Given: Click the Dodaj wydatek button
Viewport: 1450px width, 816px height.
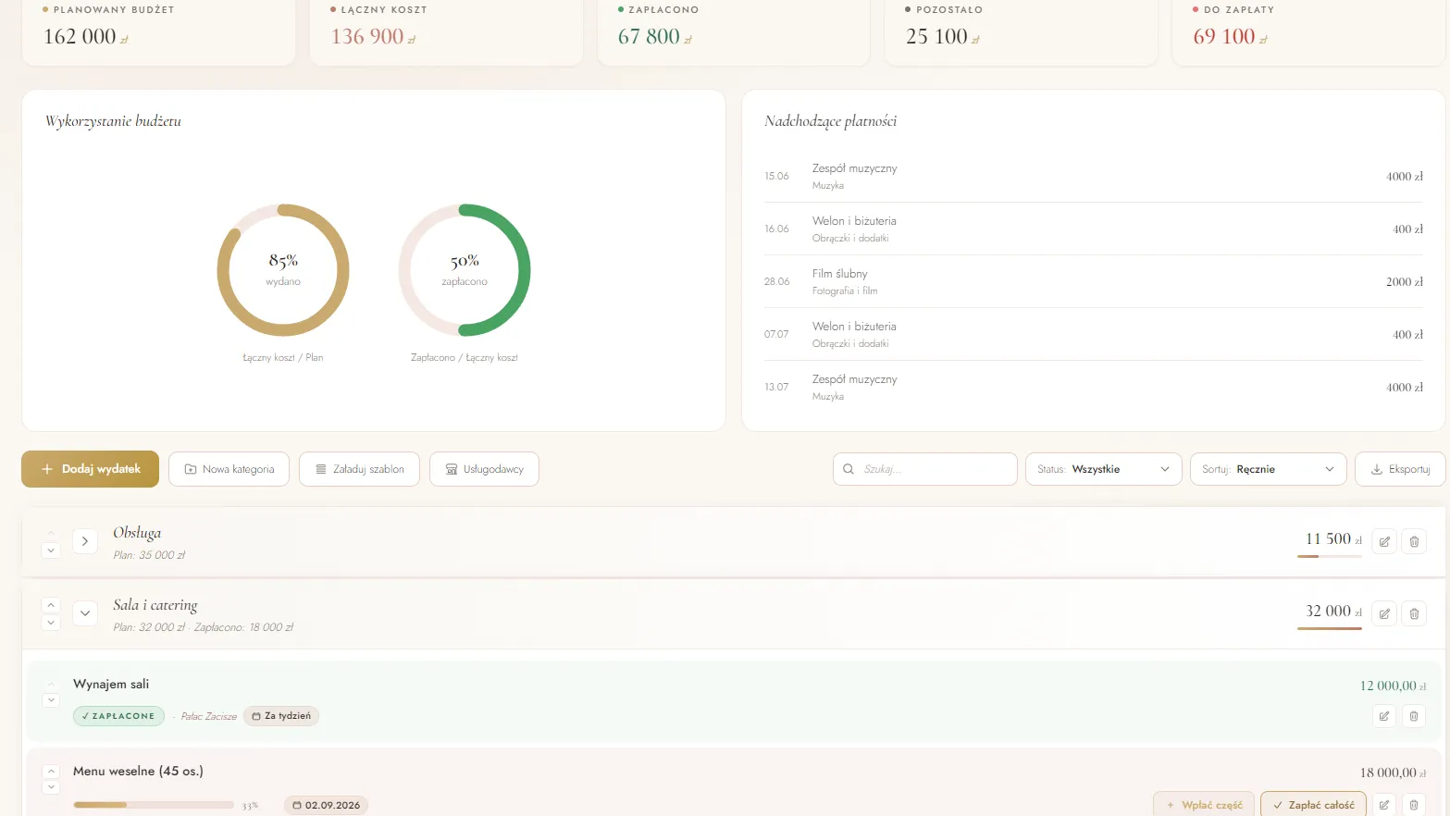Looking at the screenshot, I should tap(90, 469).
